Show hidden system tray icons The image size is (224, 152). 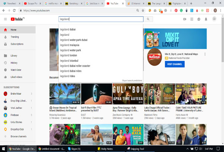coord(187,149)
